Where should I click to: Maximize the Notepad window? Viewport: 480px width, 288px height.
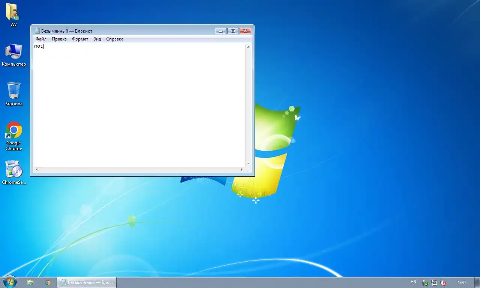coord(233,31)
